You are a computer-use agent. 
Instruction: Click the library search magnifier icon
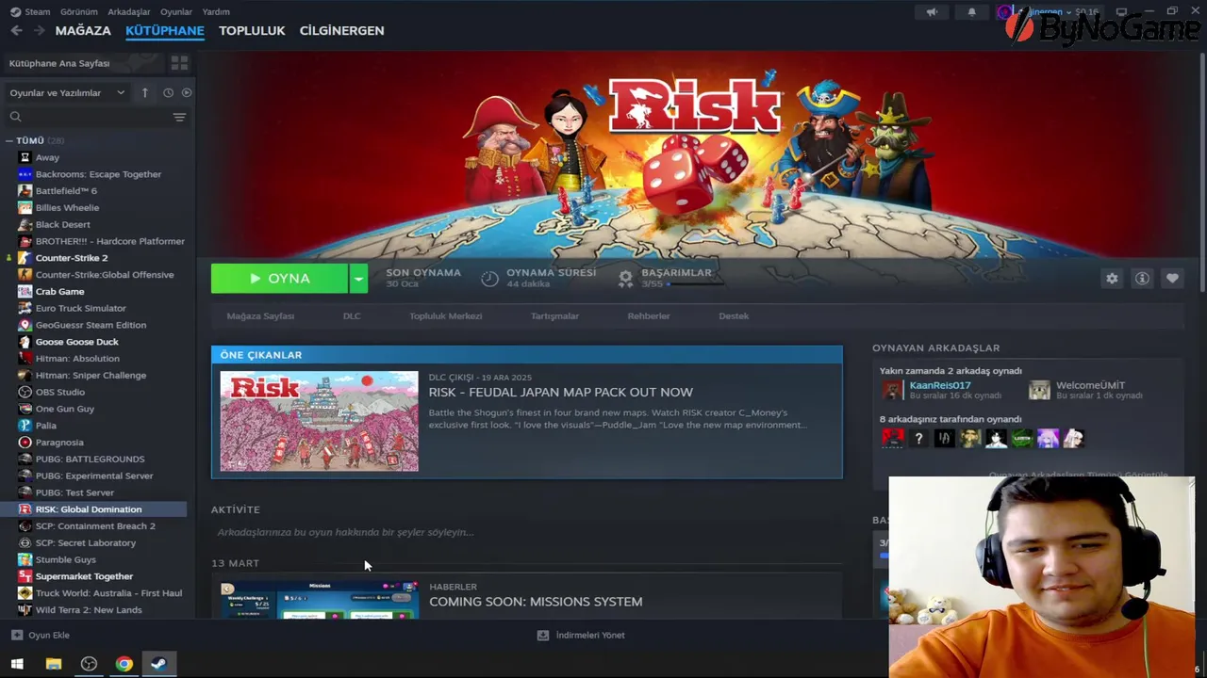15,117
